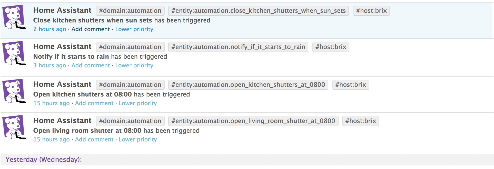Lower priority of the open kitchen shutters event

coord(138,103)
